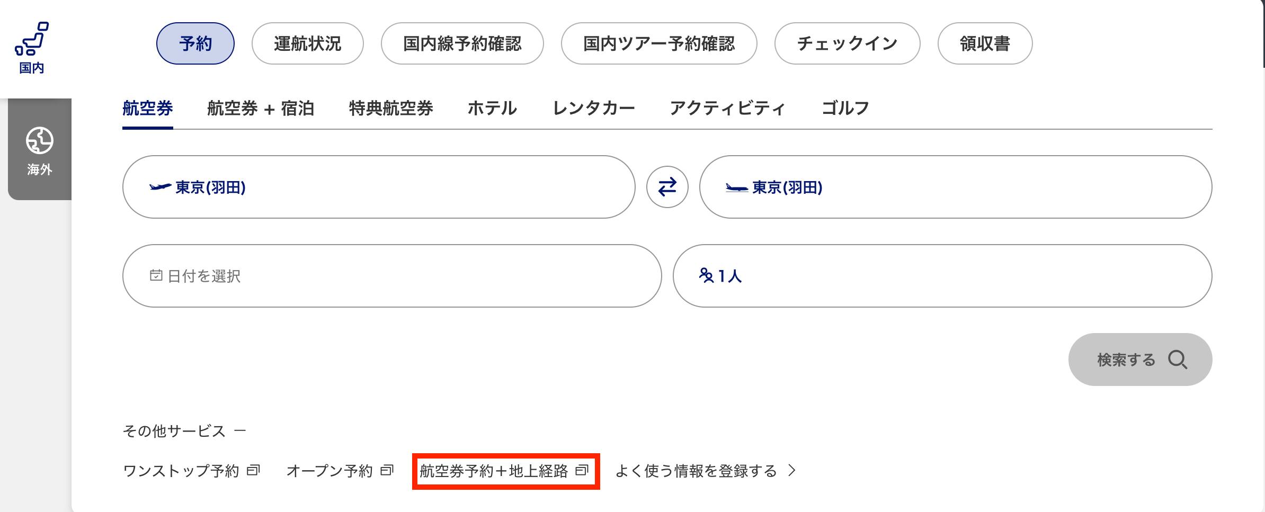Open departure airport selector 東京(羽田)
Screen dimensions: 1265x512
[378, 187]
